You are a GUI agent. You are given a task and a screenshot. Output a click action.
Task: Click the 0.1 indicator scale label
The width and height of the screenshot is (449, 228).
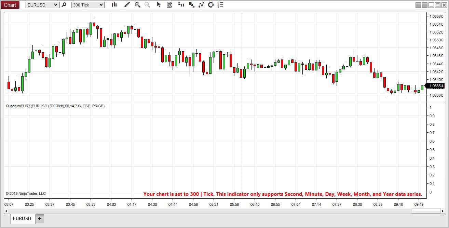(432, 184)
